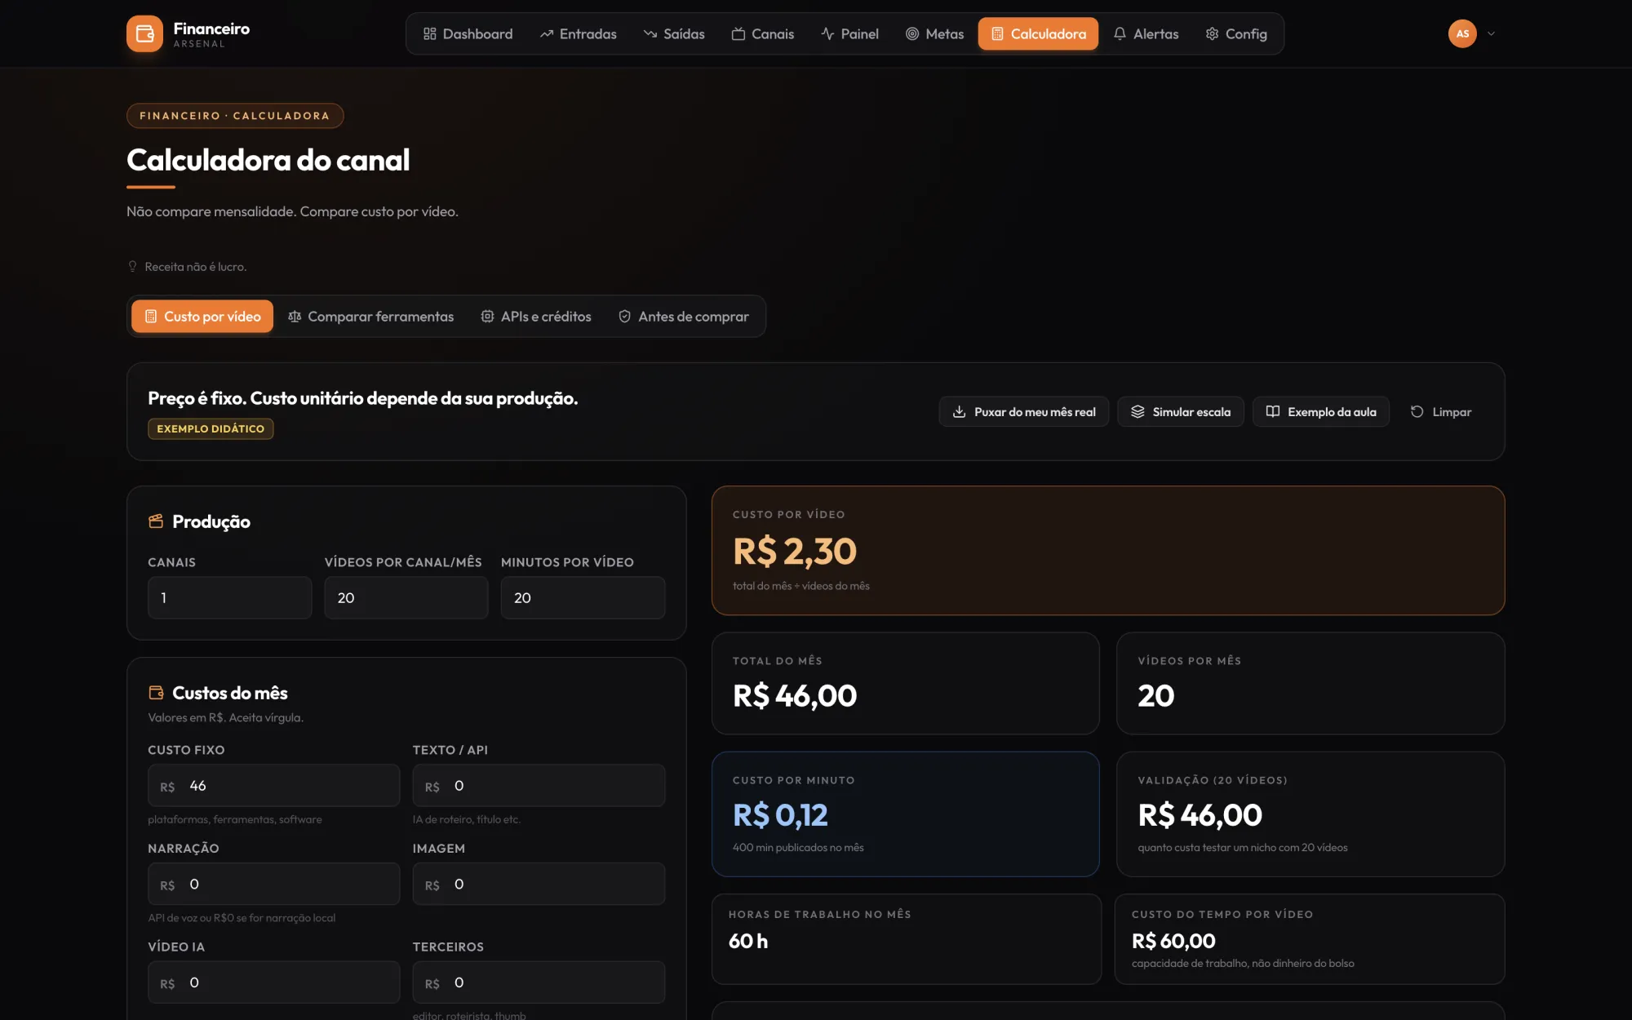Focus Minutos por vídeo input

(583, 598)
